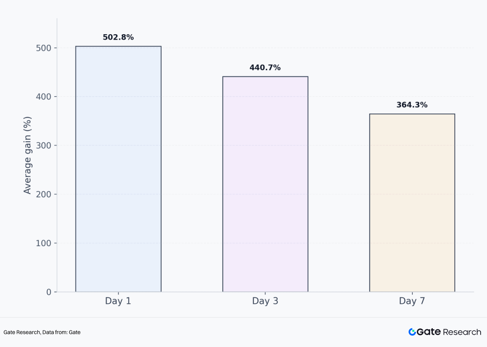Click the 100 y-axis tick label
This screenshot has height=347, width=487.
tap(44, 243)
